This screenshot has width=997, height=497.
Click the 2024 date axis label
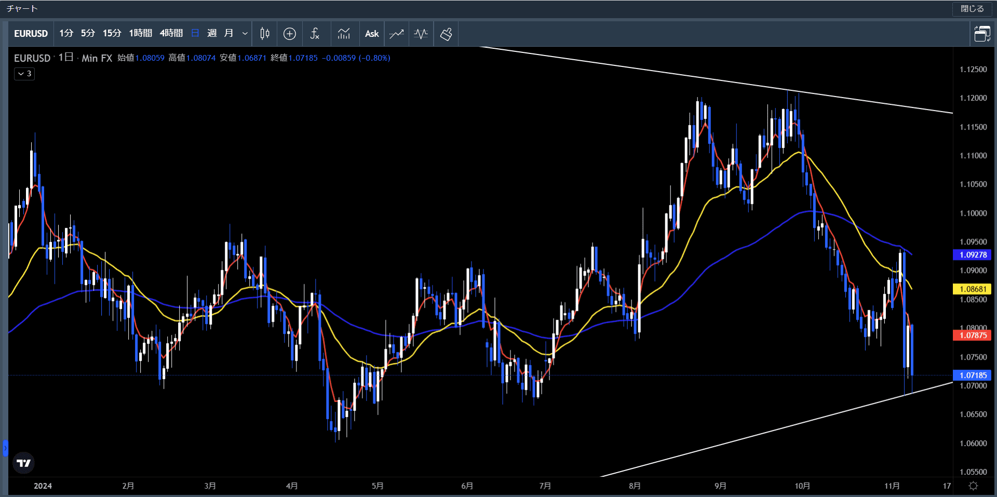tap(43, 486)
